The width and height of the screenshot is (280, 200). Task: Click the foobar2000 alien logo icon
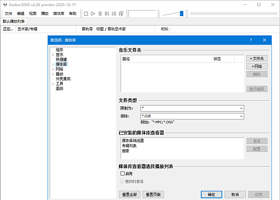pos(5,4)
